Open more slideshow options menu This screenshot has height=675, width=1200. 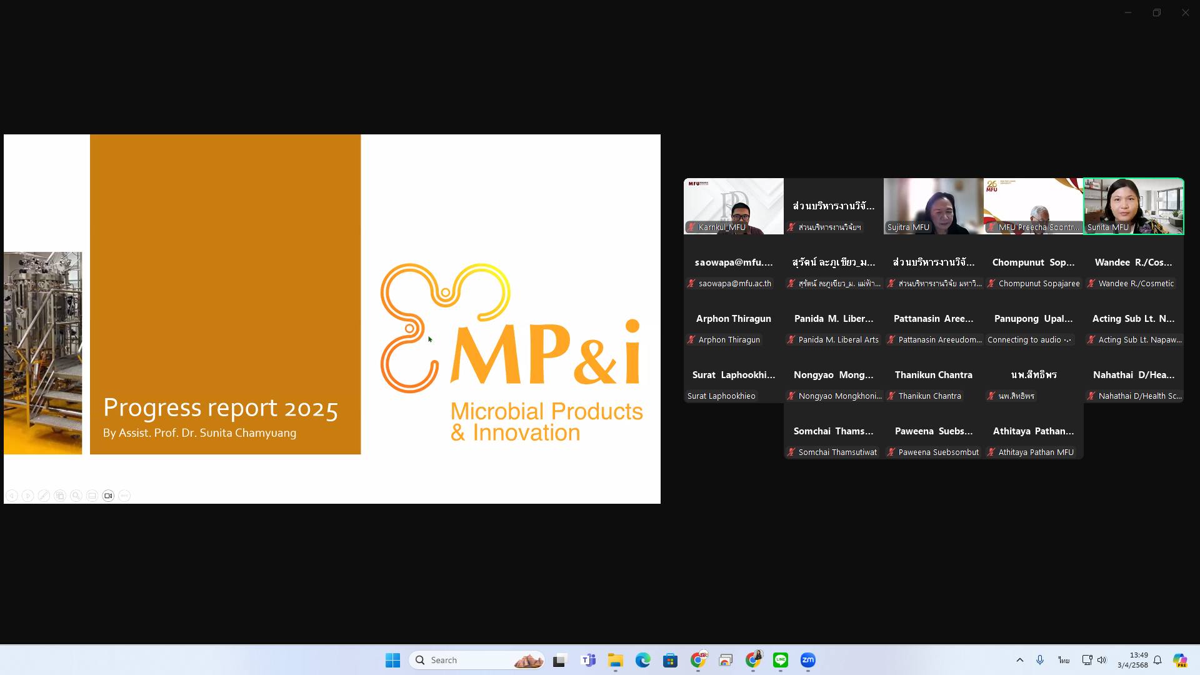point(124,496)
